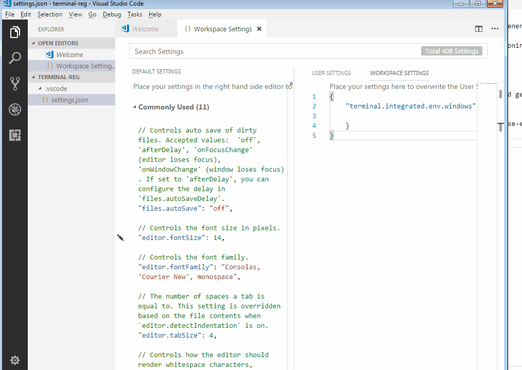
Task: Click line number 1 in settings editor
Action: pos(314,97)
